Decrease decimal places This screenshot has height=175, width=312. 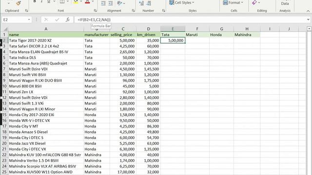point(149,3)
